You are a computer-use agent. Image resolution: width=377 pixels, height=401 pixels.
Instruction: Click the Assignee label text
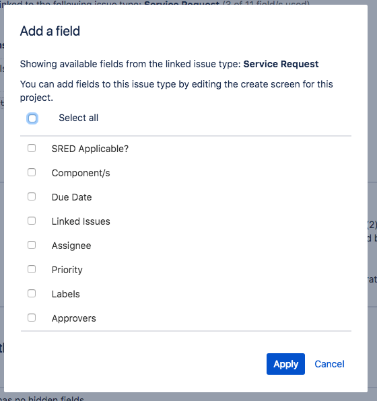(x=71, y=246)
